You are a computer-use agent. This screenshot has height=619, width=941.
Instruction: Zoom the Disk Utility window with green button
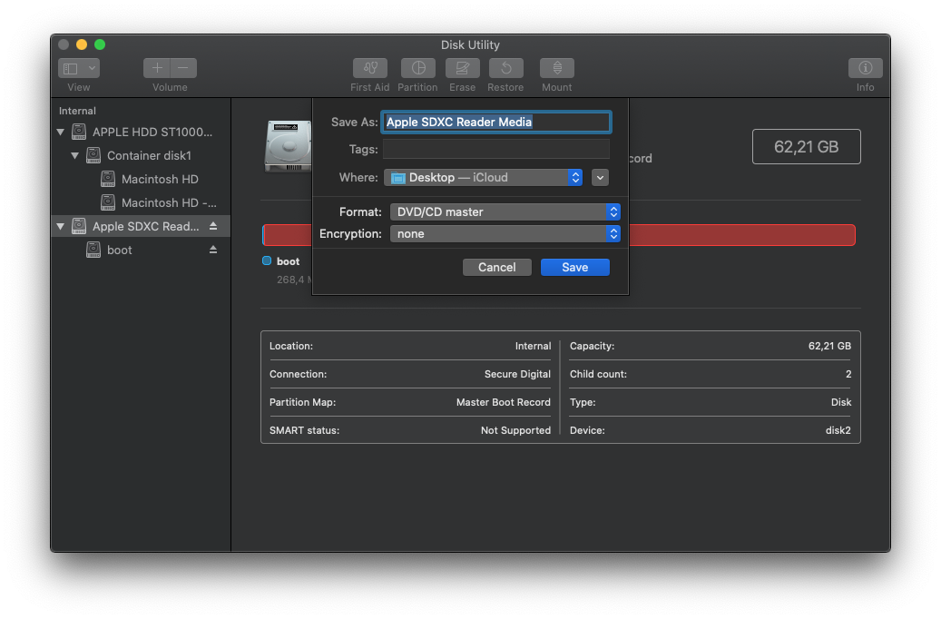point(100,44)
